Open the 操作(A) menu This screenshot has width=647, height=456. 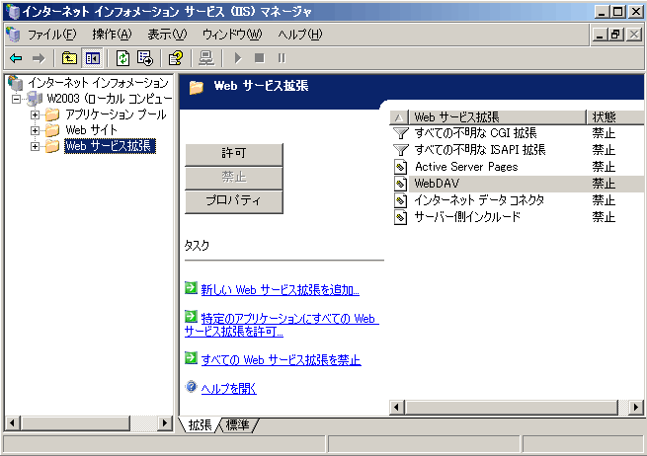click(111, 35)
